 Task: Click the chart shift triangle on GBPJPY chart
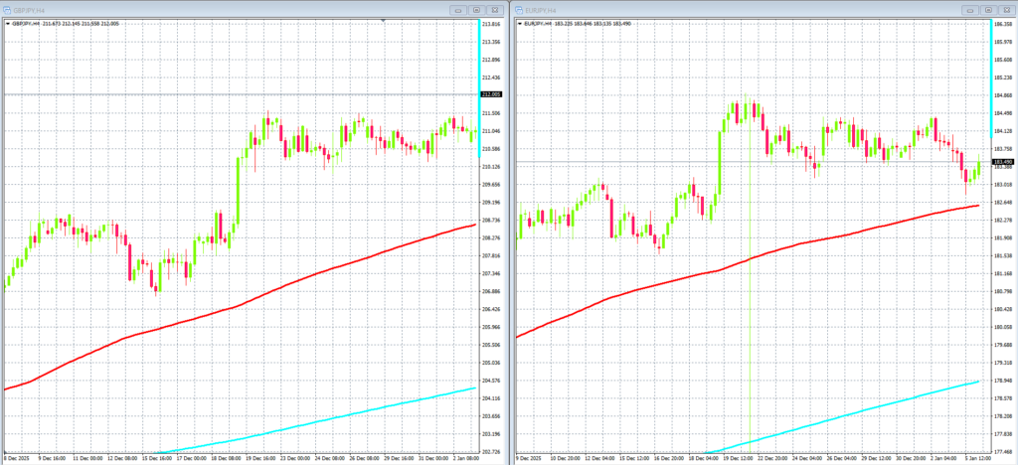(383, 20)
